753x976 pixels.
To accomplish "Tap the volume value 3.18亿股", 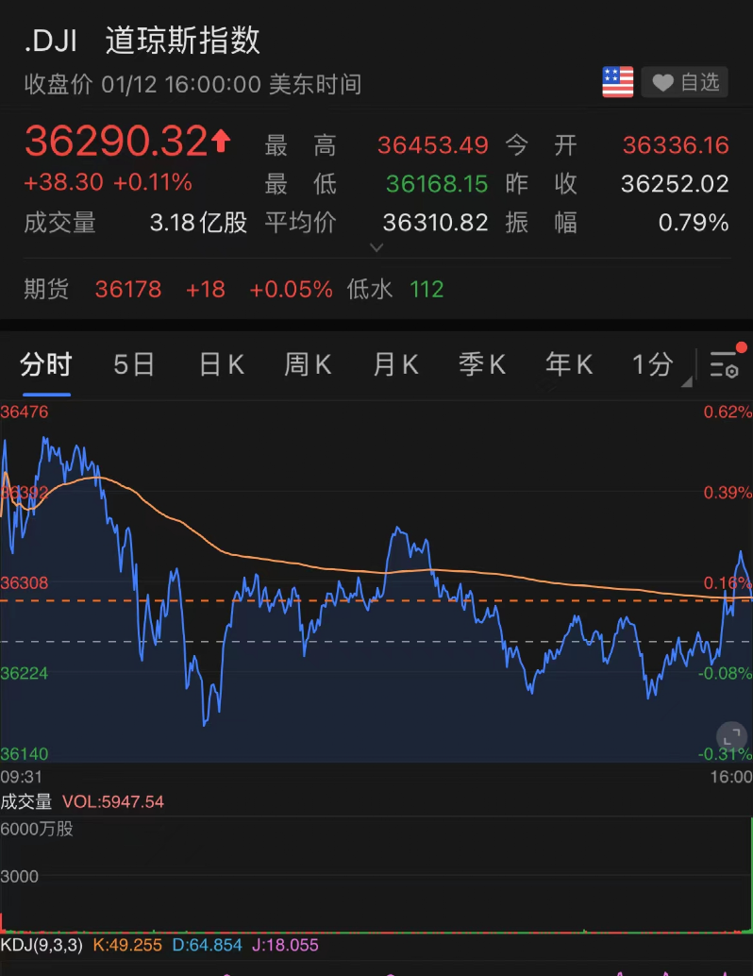I will point(198,223).
